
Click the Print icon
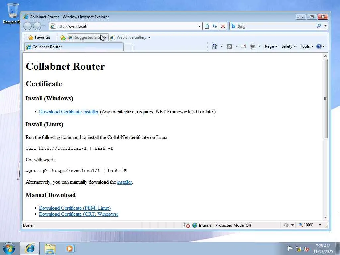click(x=253, y=46)
